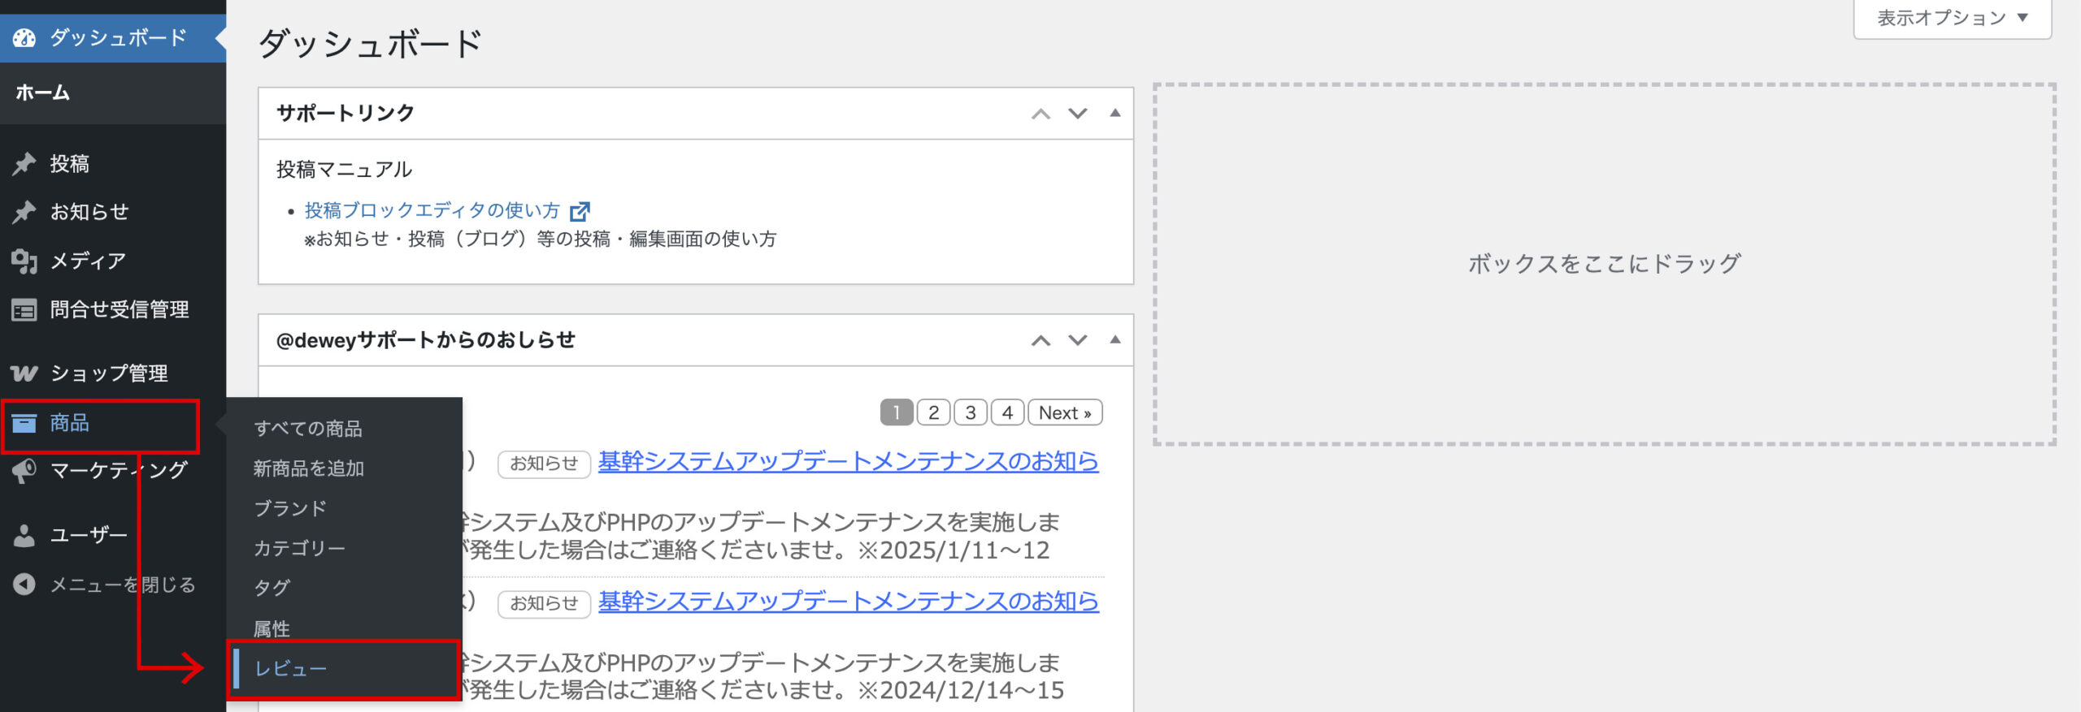
Task: Open the 投稿ブロックエディタの使い方 link
Action: pyautogui.click(x=432, y=211)
